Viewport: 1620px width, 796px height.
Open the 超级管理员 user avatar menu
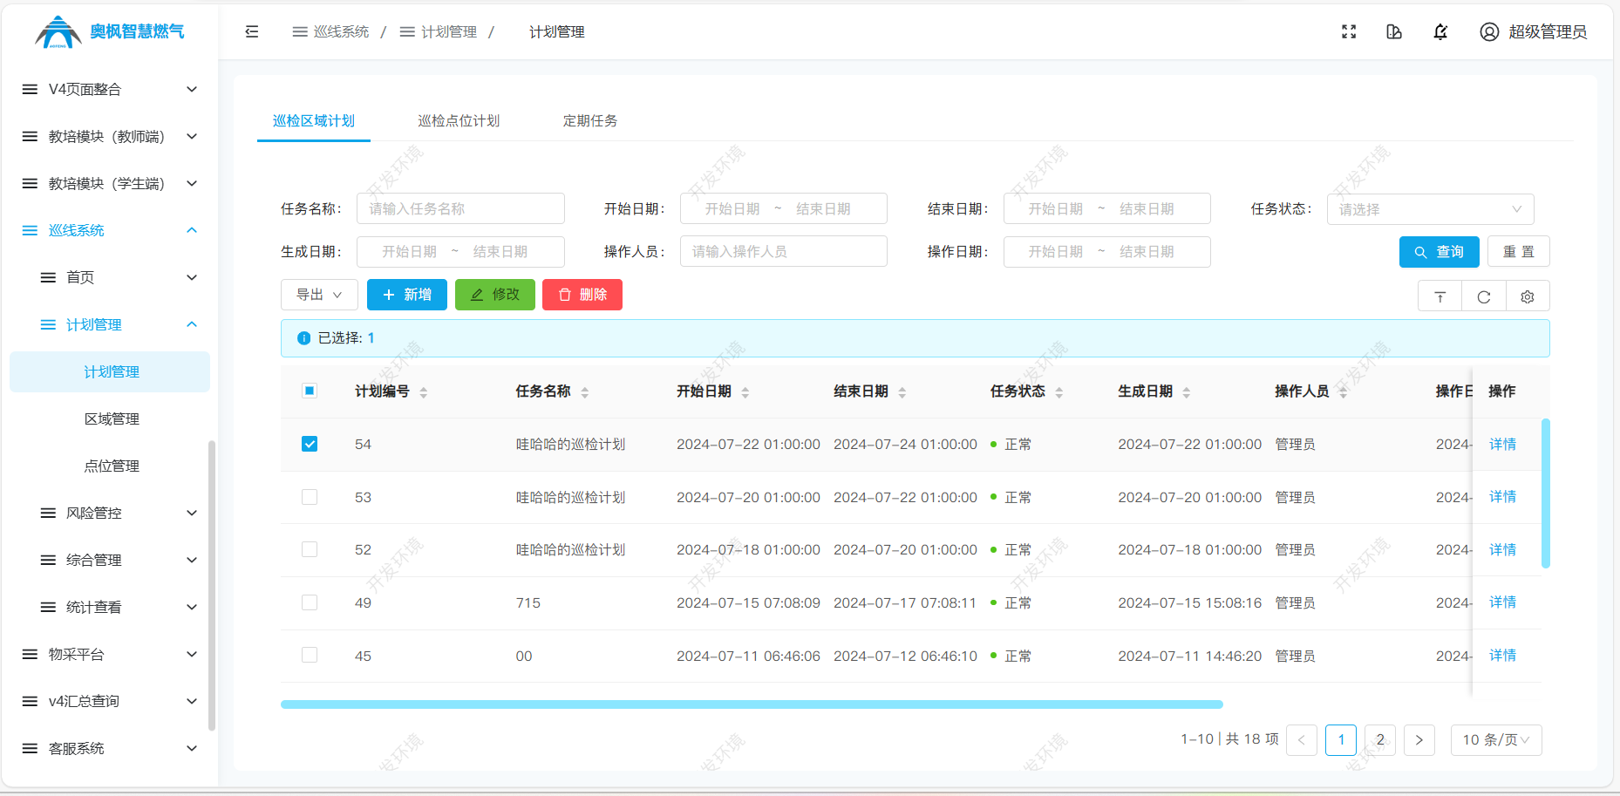(1533, 32)
